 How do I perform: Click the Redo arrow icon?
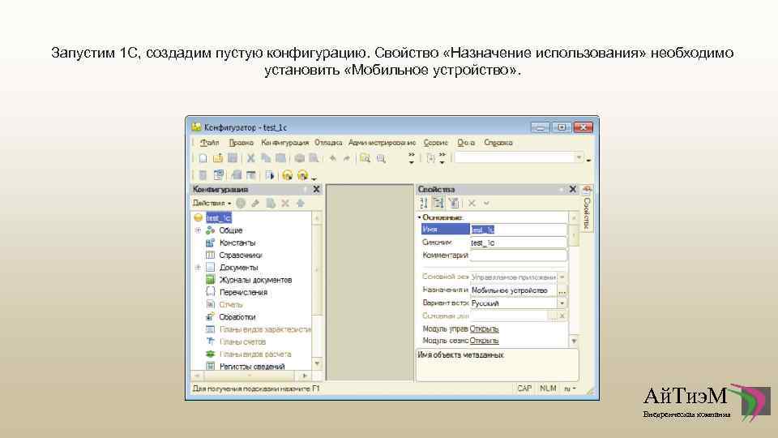[x=346, y=158]
